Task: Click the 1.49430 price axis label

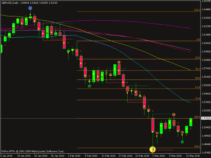Action: click(x=206, y=136)
